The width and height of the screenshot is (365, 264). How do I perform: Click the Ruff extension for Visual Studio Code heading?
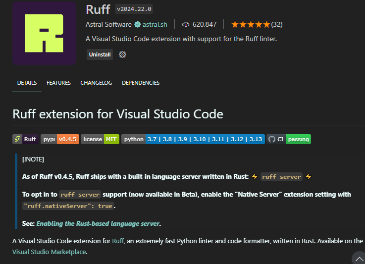click(x=118, y=114)
